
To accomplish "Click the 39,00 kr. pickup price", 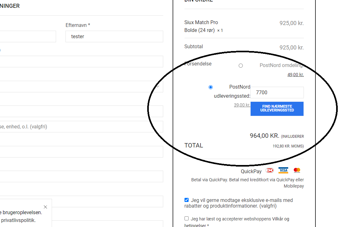I will pyautogui.click(x=242, y=105).
